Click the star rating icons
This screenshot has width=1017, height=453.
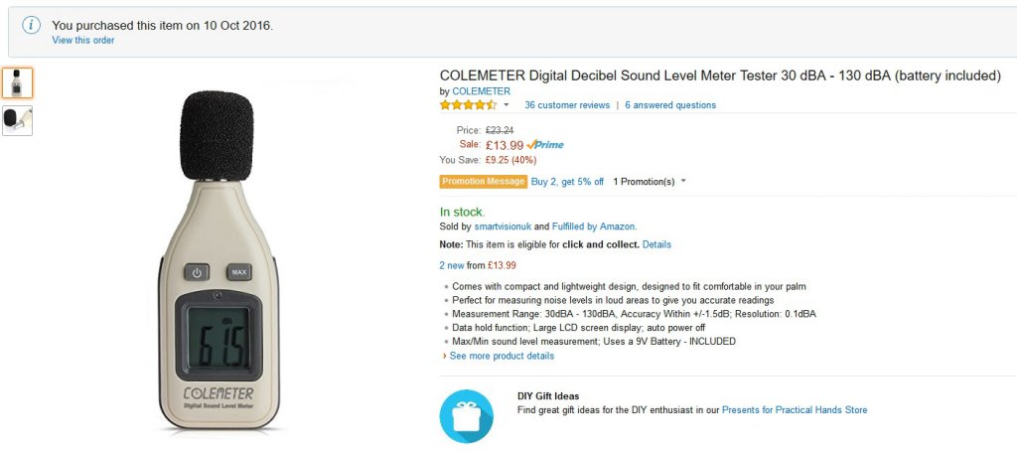click(x=468, y=104)
